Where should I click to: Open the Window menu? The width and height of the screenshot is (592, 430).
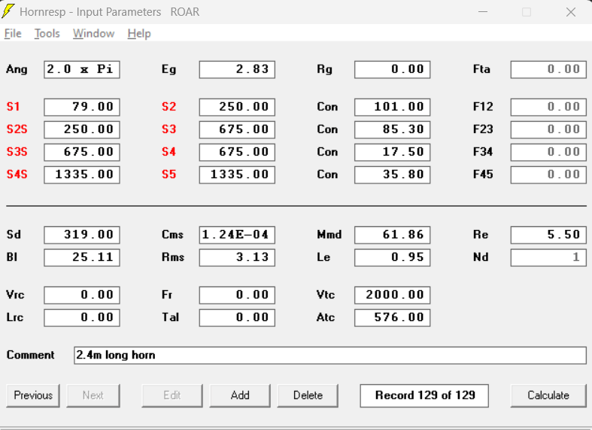point(93,34)
